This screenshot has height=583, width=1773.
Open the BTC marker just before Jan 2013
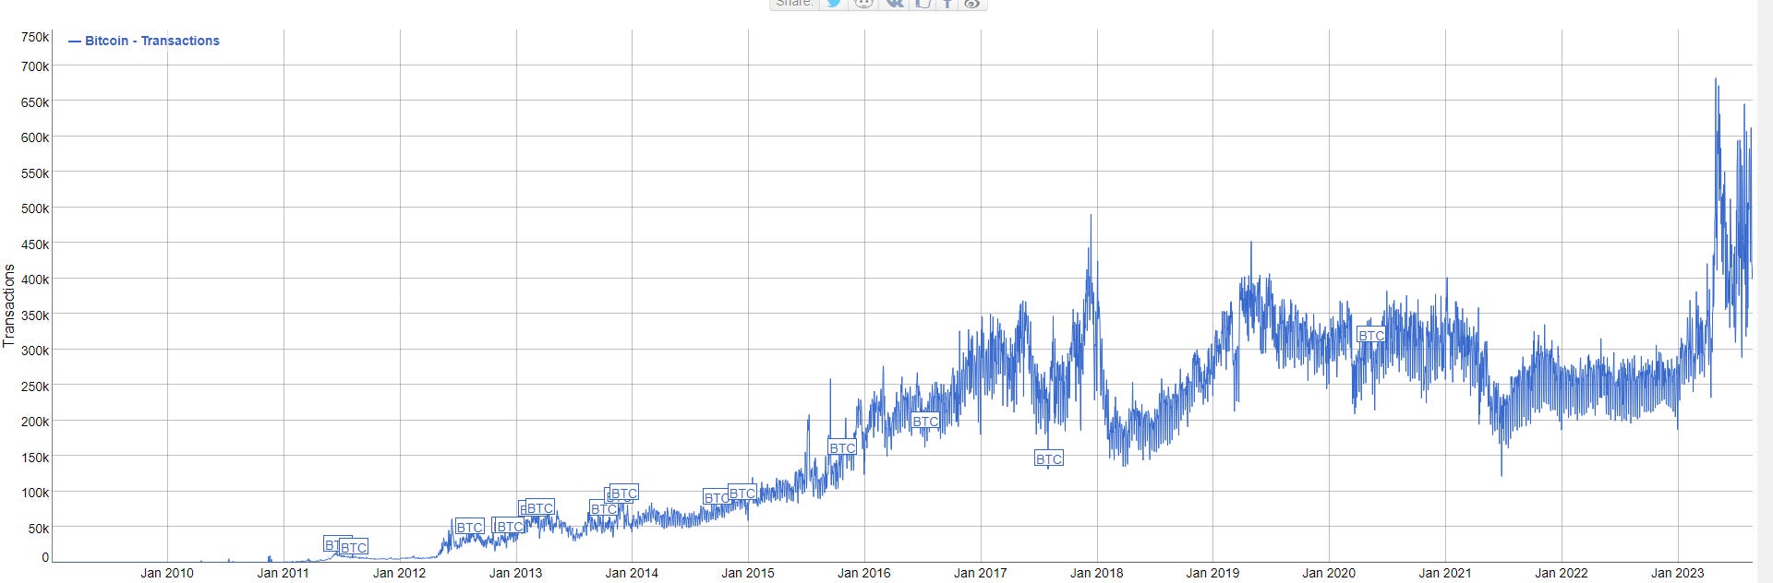click(510, 527)
